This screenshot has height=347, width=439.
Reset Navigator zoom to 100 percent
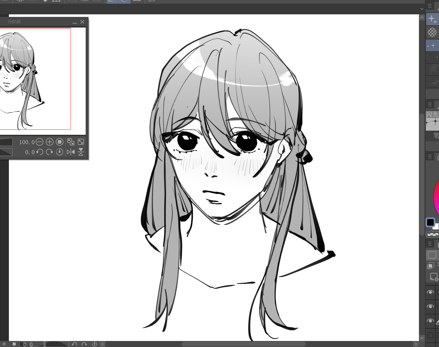[60, 142]
